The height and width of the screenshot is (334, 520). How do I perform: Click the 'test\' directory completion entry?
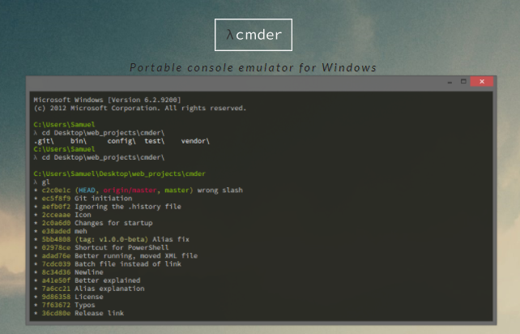click(x=154, y=141)
